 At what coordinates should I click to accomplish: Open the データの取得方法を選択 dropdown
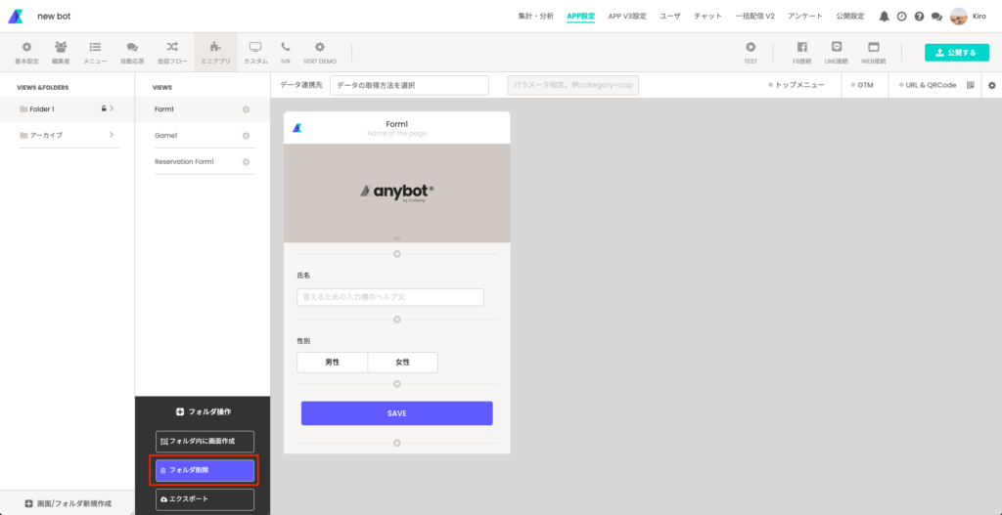[409, 85]
